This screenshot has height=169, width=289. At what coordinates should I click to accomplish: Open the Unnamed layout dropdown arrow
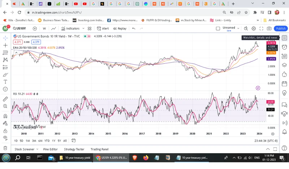238,29
